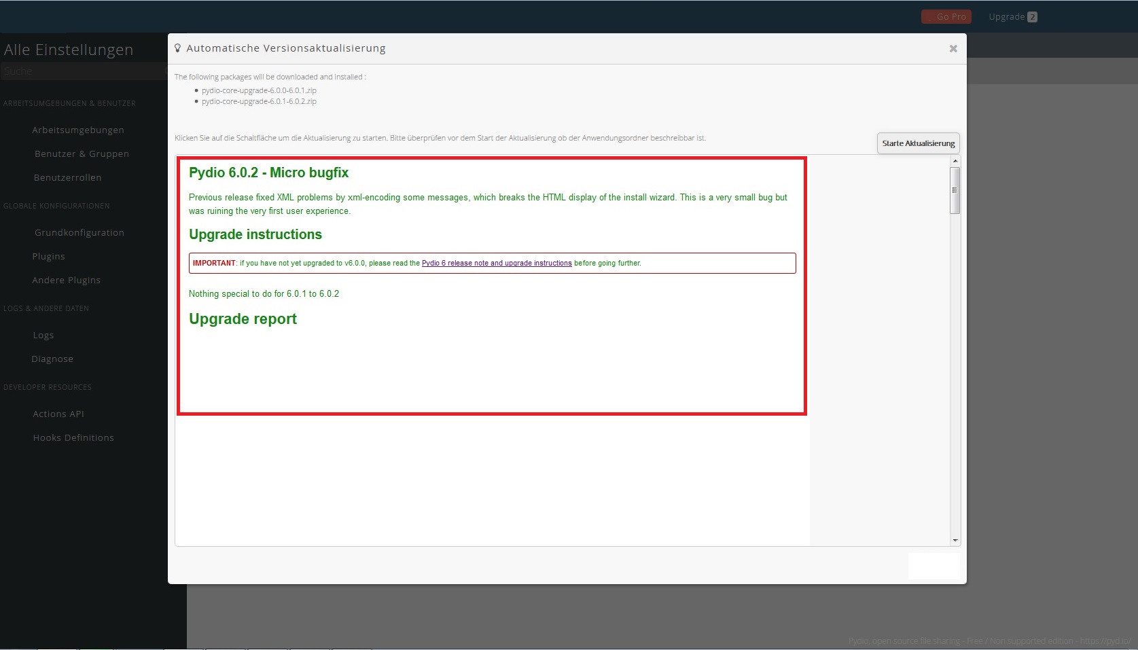
Task: Click Pydio 6.0.2 - Micro bugfix heading
Action: click(x=268, y=173)
